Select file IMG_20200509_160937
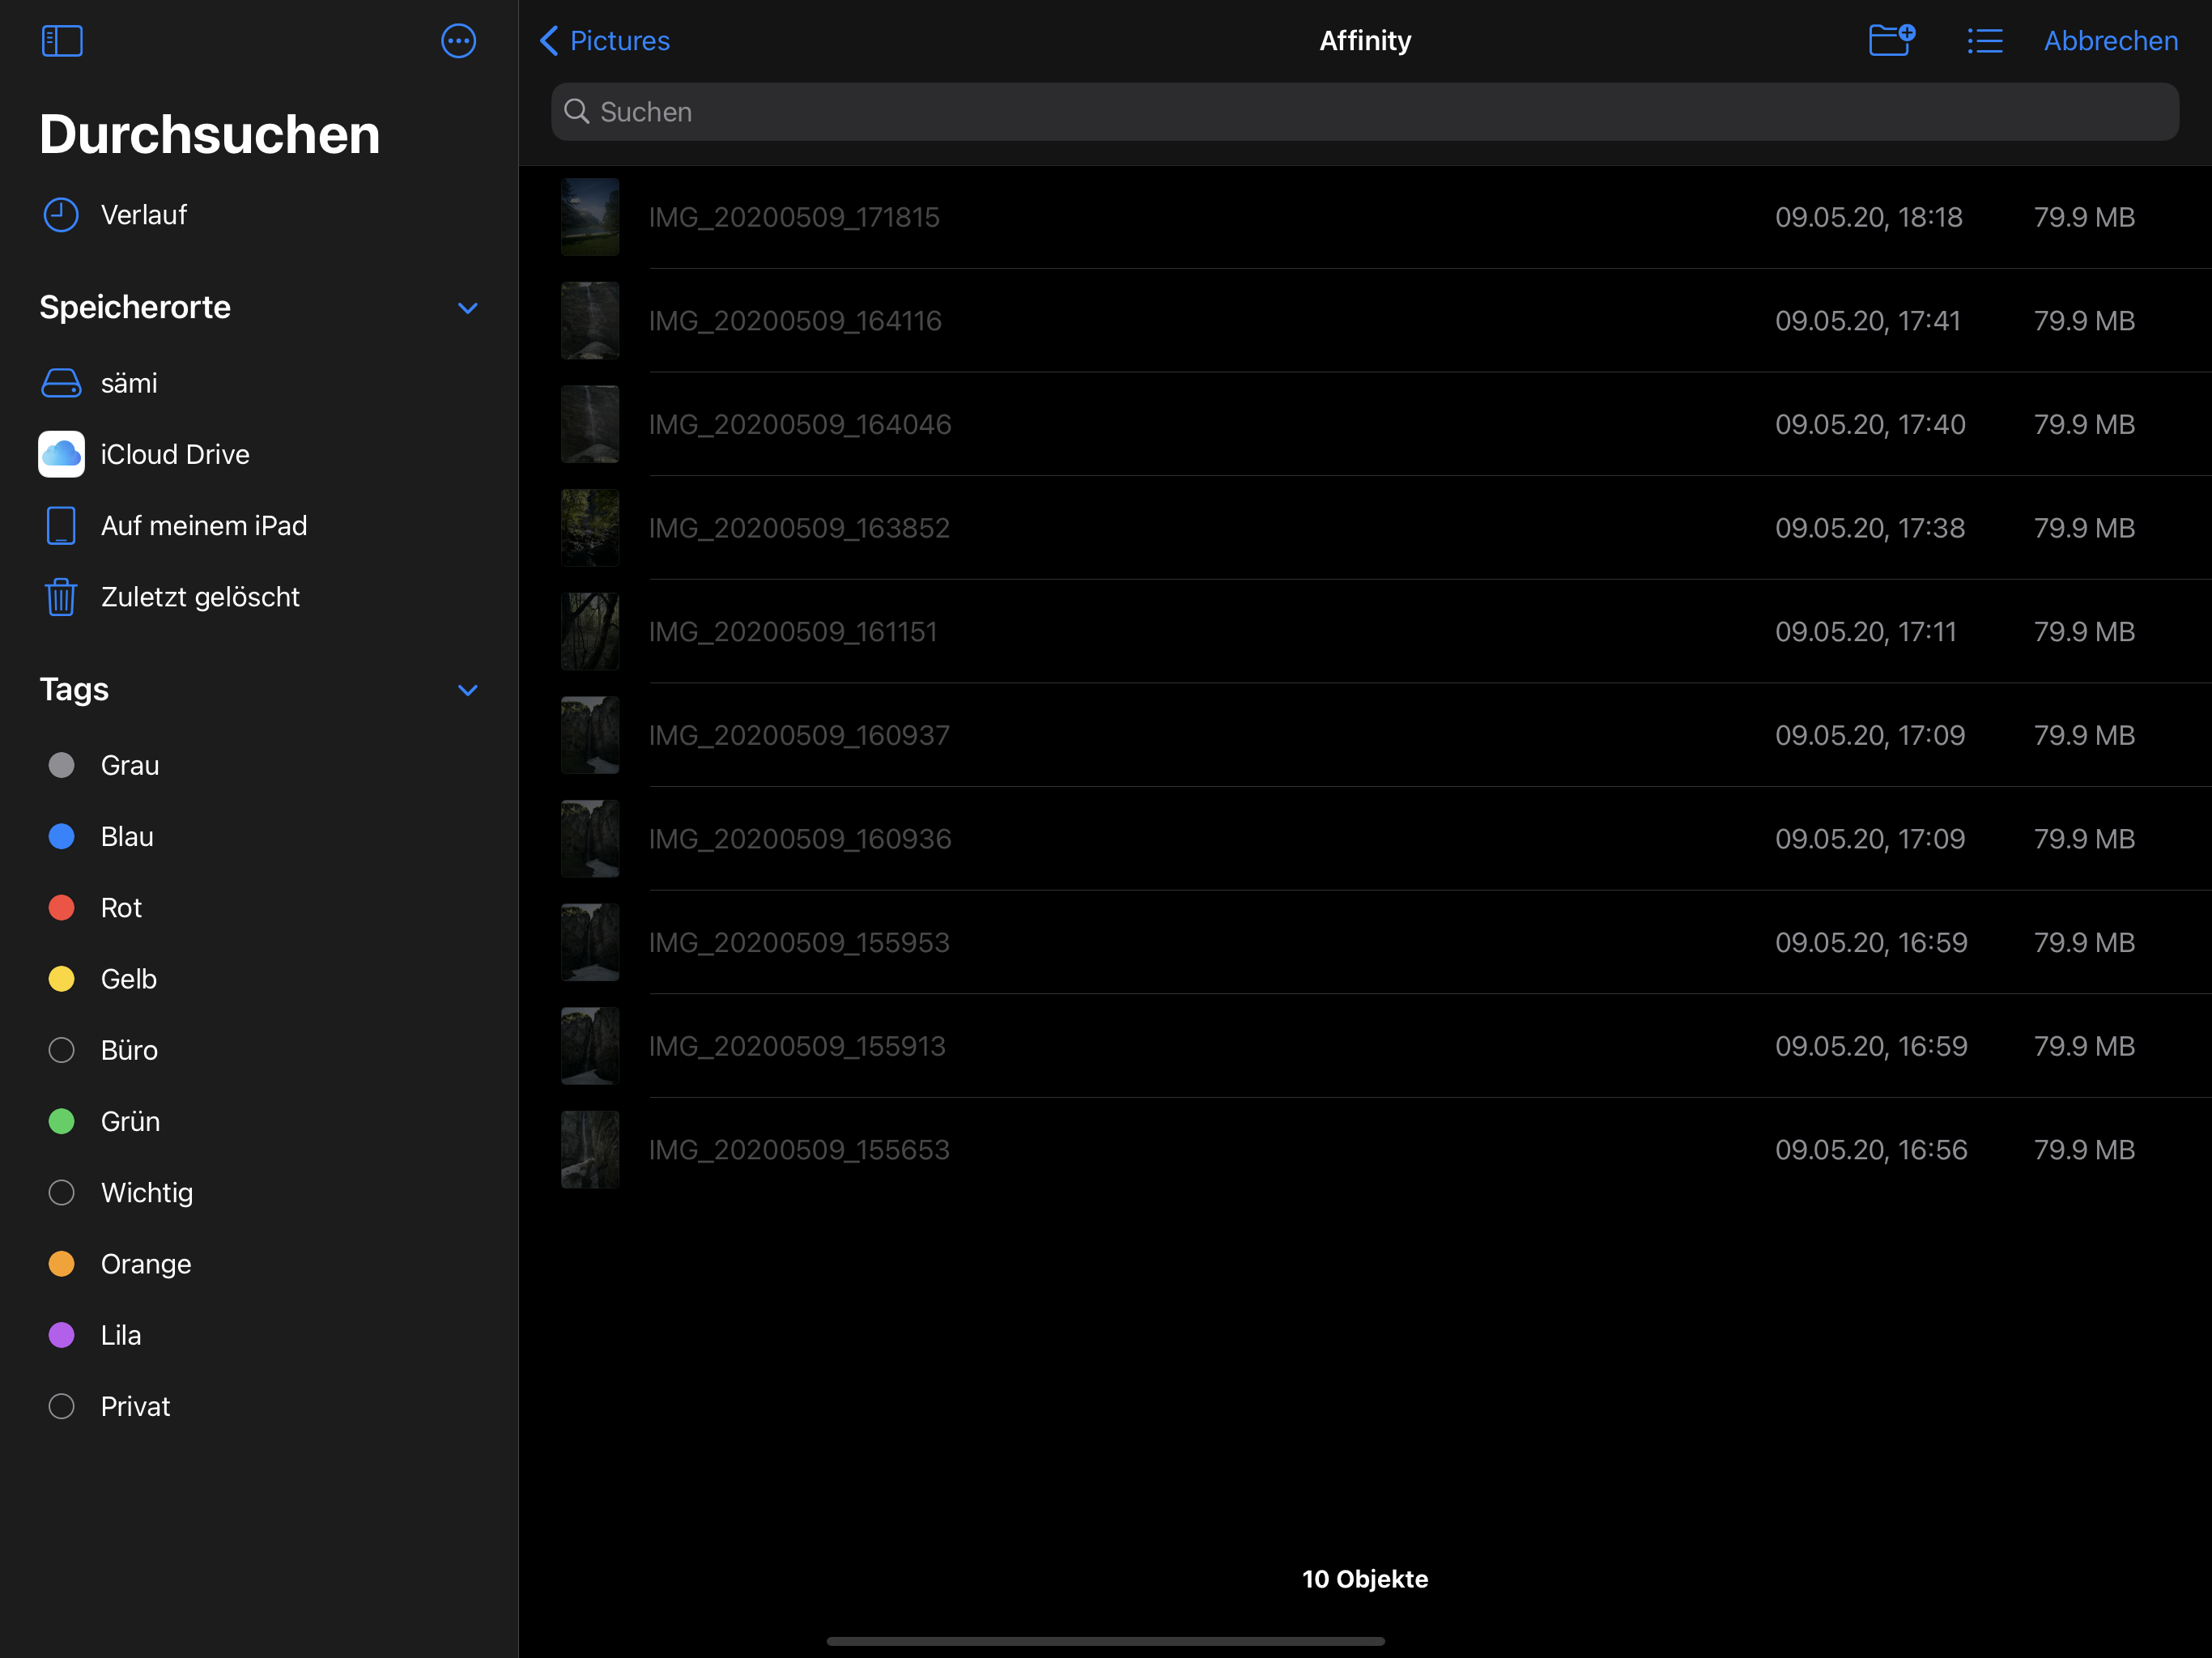This screenshot has height=1658, width=2212. tap(1364, 735)
